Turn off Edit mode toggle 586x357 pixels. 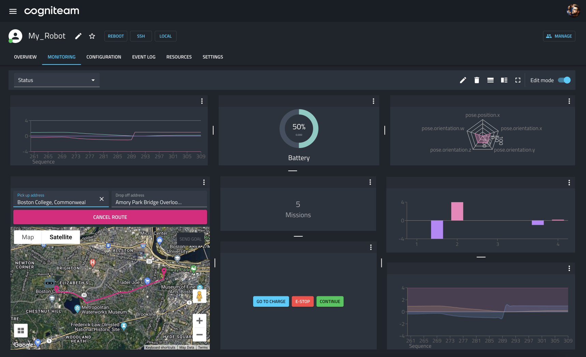coord(564,80)
